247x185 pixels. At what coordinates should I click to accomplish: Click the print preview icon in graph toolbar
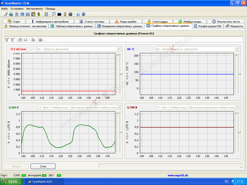40,39
